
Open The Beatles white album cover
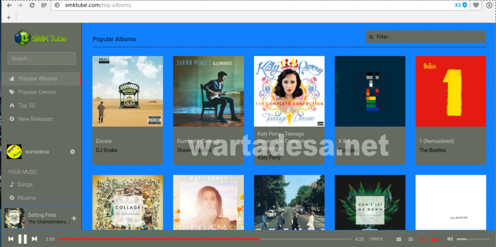click(x=451, y=202)
